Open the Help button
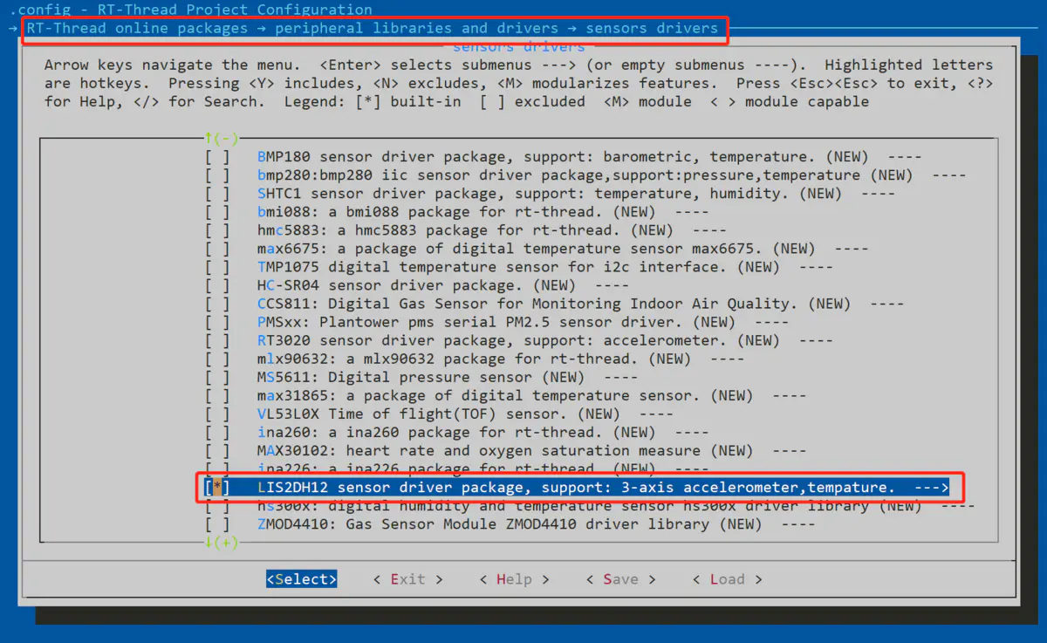The height and width of the screenshot is (643, 1047). coord(514,579)
